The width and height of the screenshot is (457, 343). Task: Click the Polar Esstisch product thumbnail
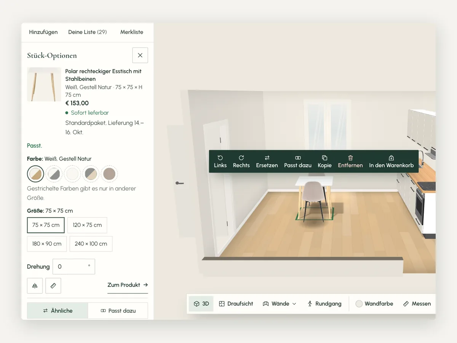[x=44, y=84]
